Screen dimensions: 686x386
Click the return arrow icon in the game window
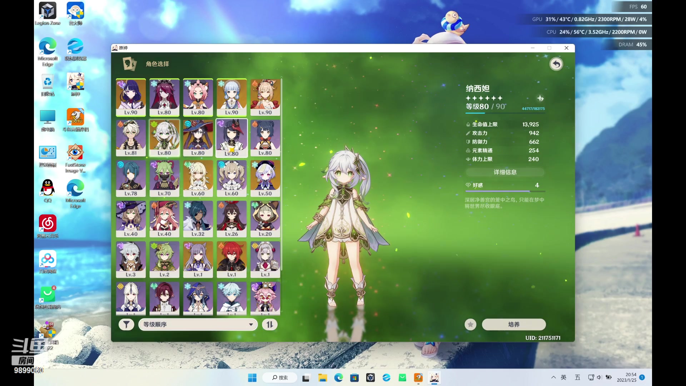556,64
